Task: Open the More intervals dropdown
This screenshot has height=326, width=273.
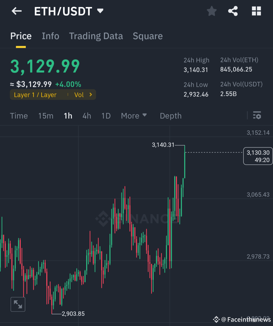Action: pos(134,116)
